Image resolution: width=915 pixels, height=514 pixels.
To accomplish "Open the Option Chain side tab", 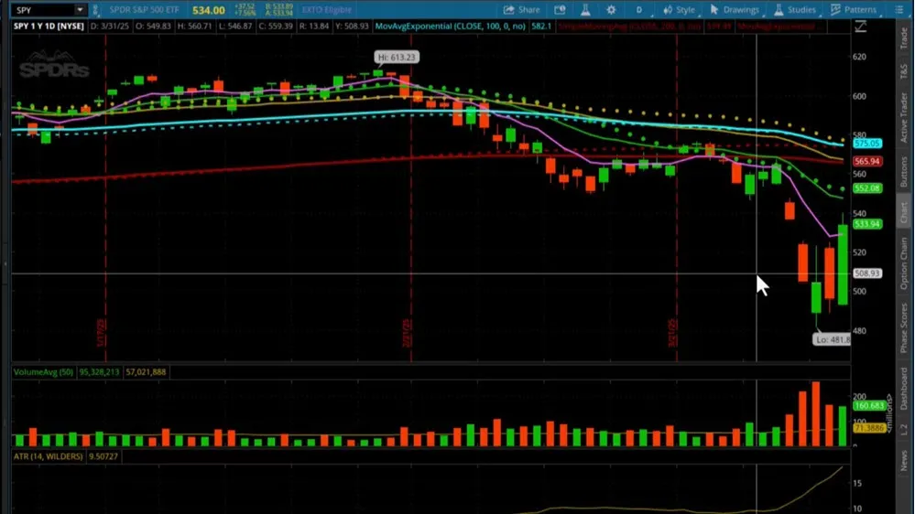I will (904, 263).
